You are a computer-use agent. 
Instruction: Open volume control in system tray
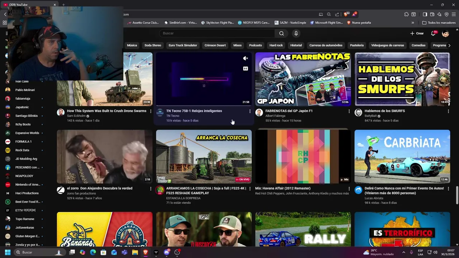(436, 252)
